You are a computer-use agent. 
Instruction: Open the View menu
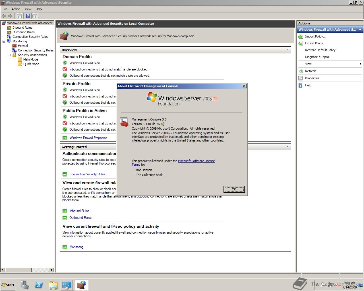[x=28, y=9]
